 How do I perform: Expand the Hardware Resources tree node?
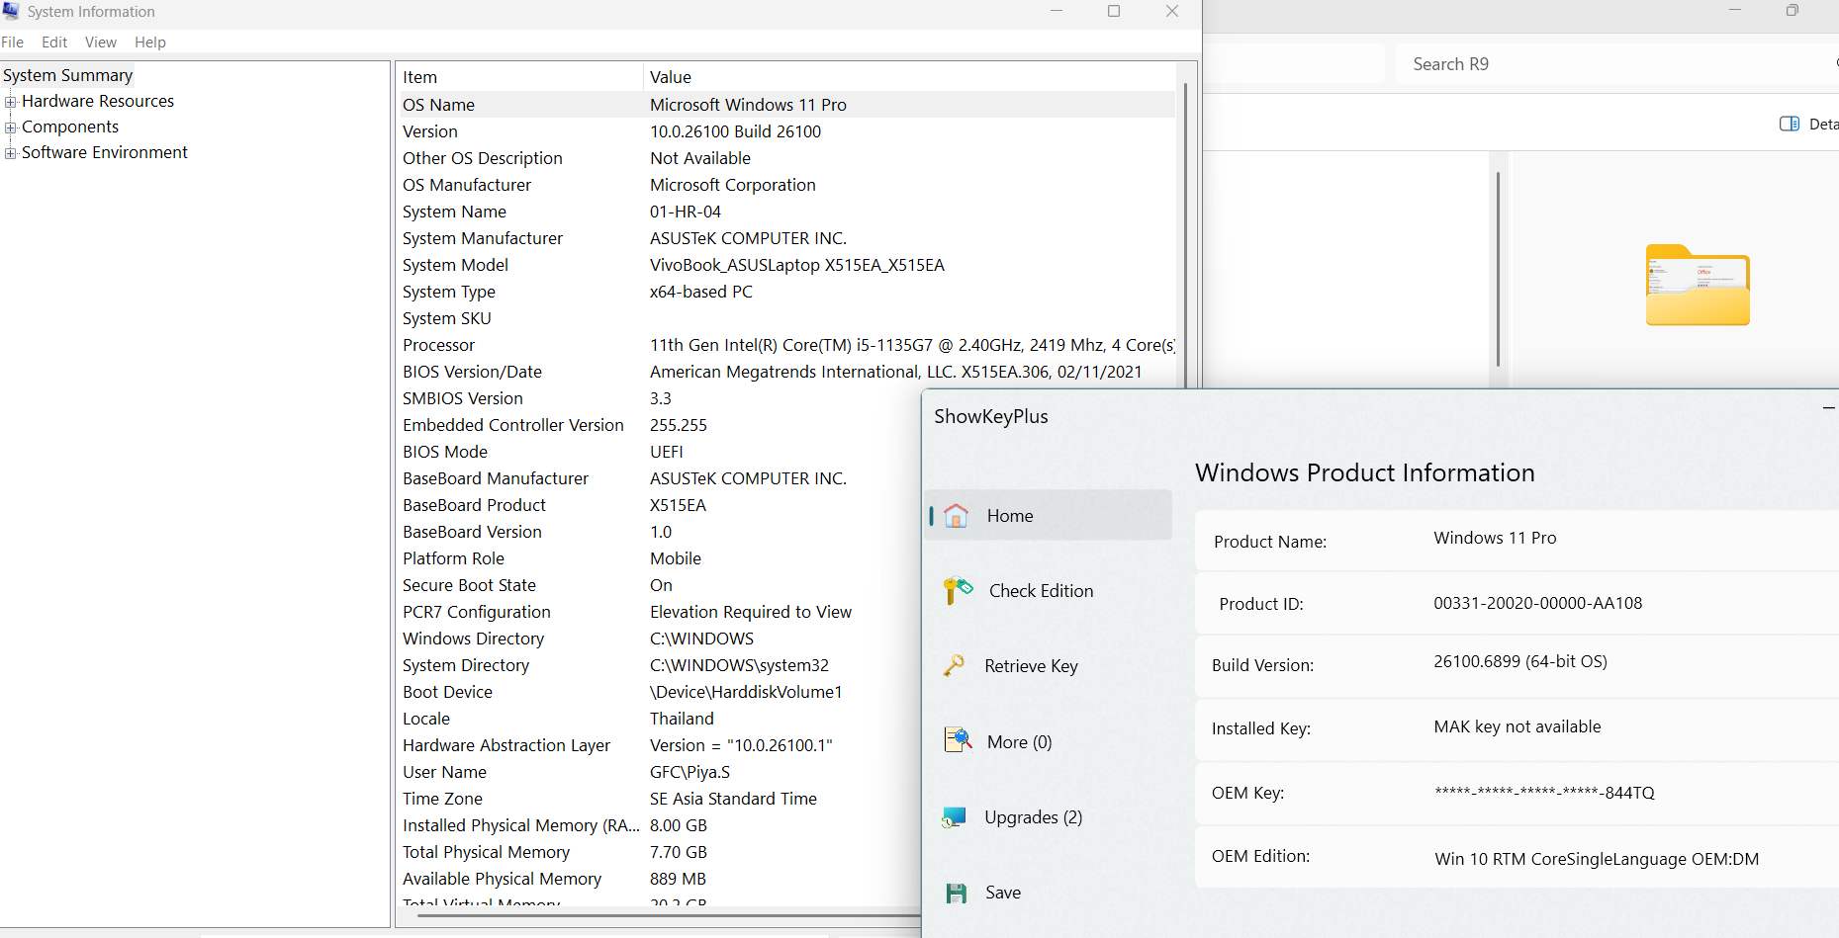coord(11,102)
